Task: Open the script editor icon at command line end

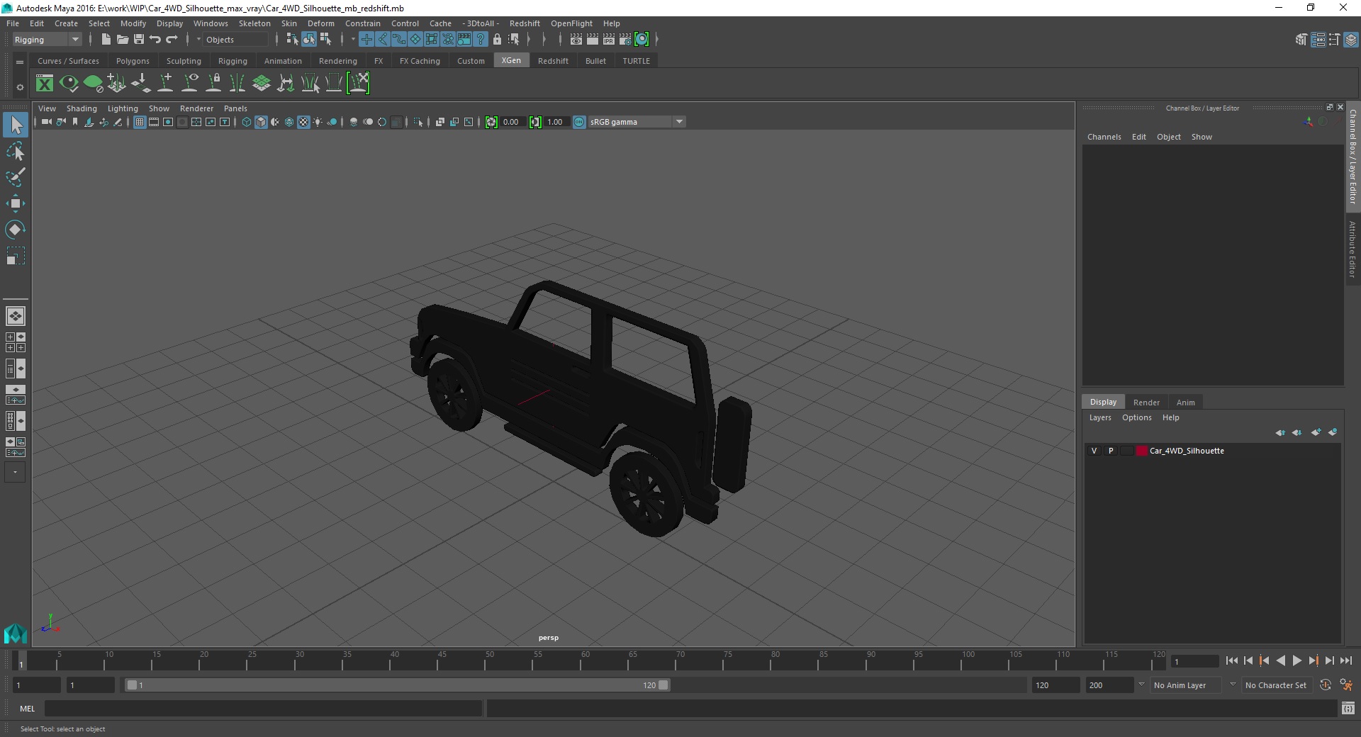Action: tap(1348, 708)
